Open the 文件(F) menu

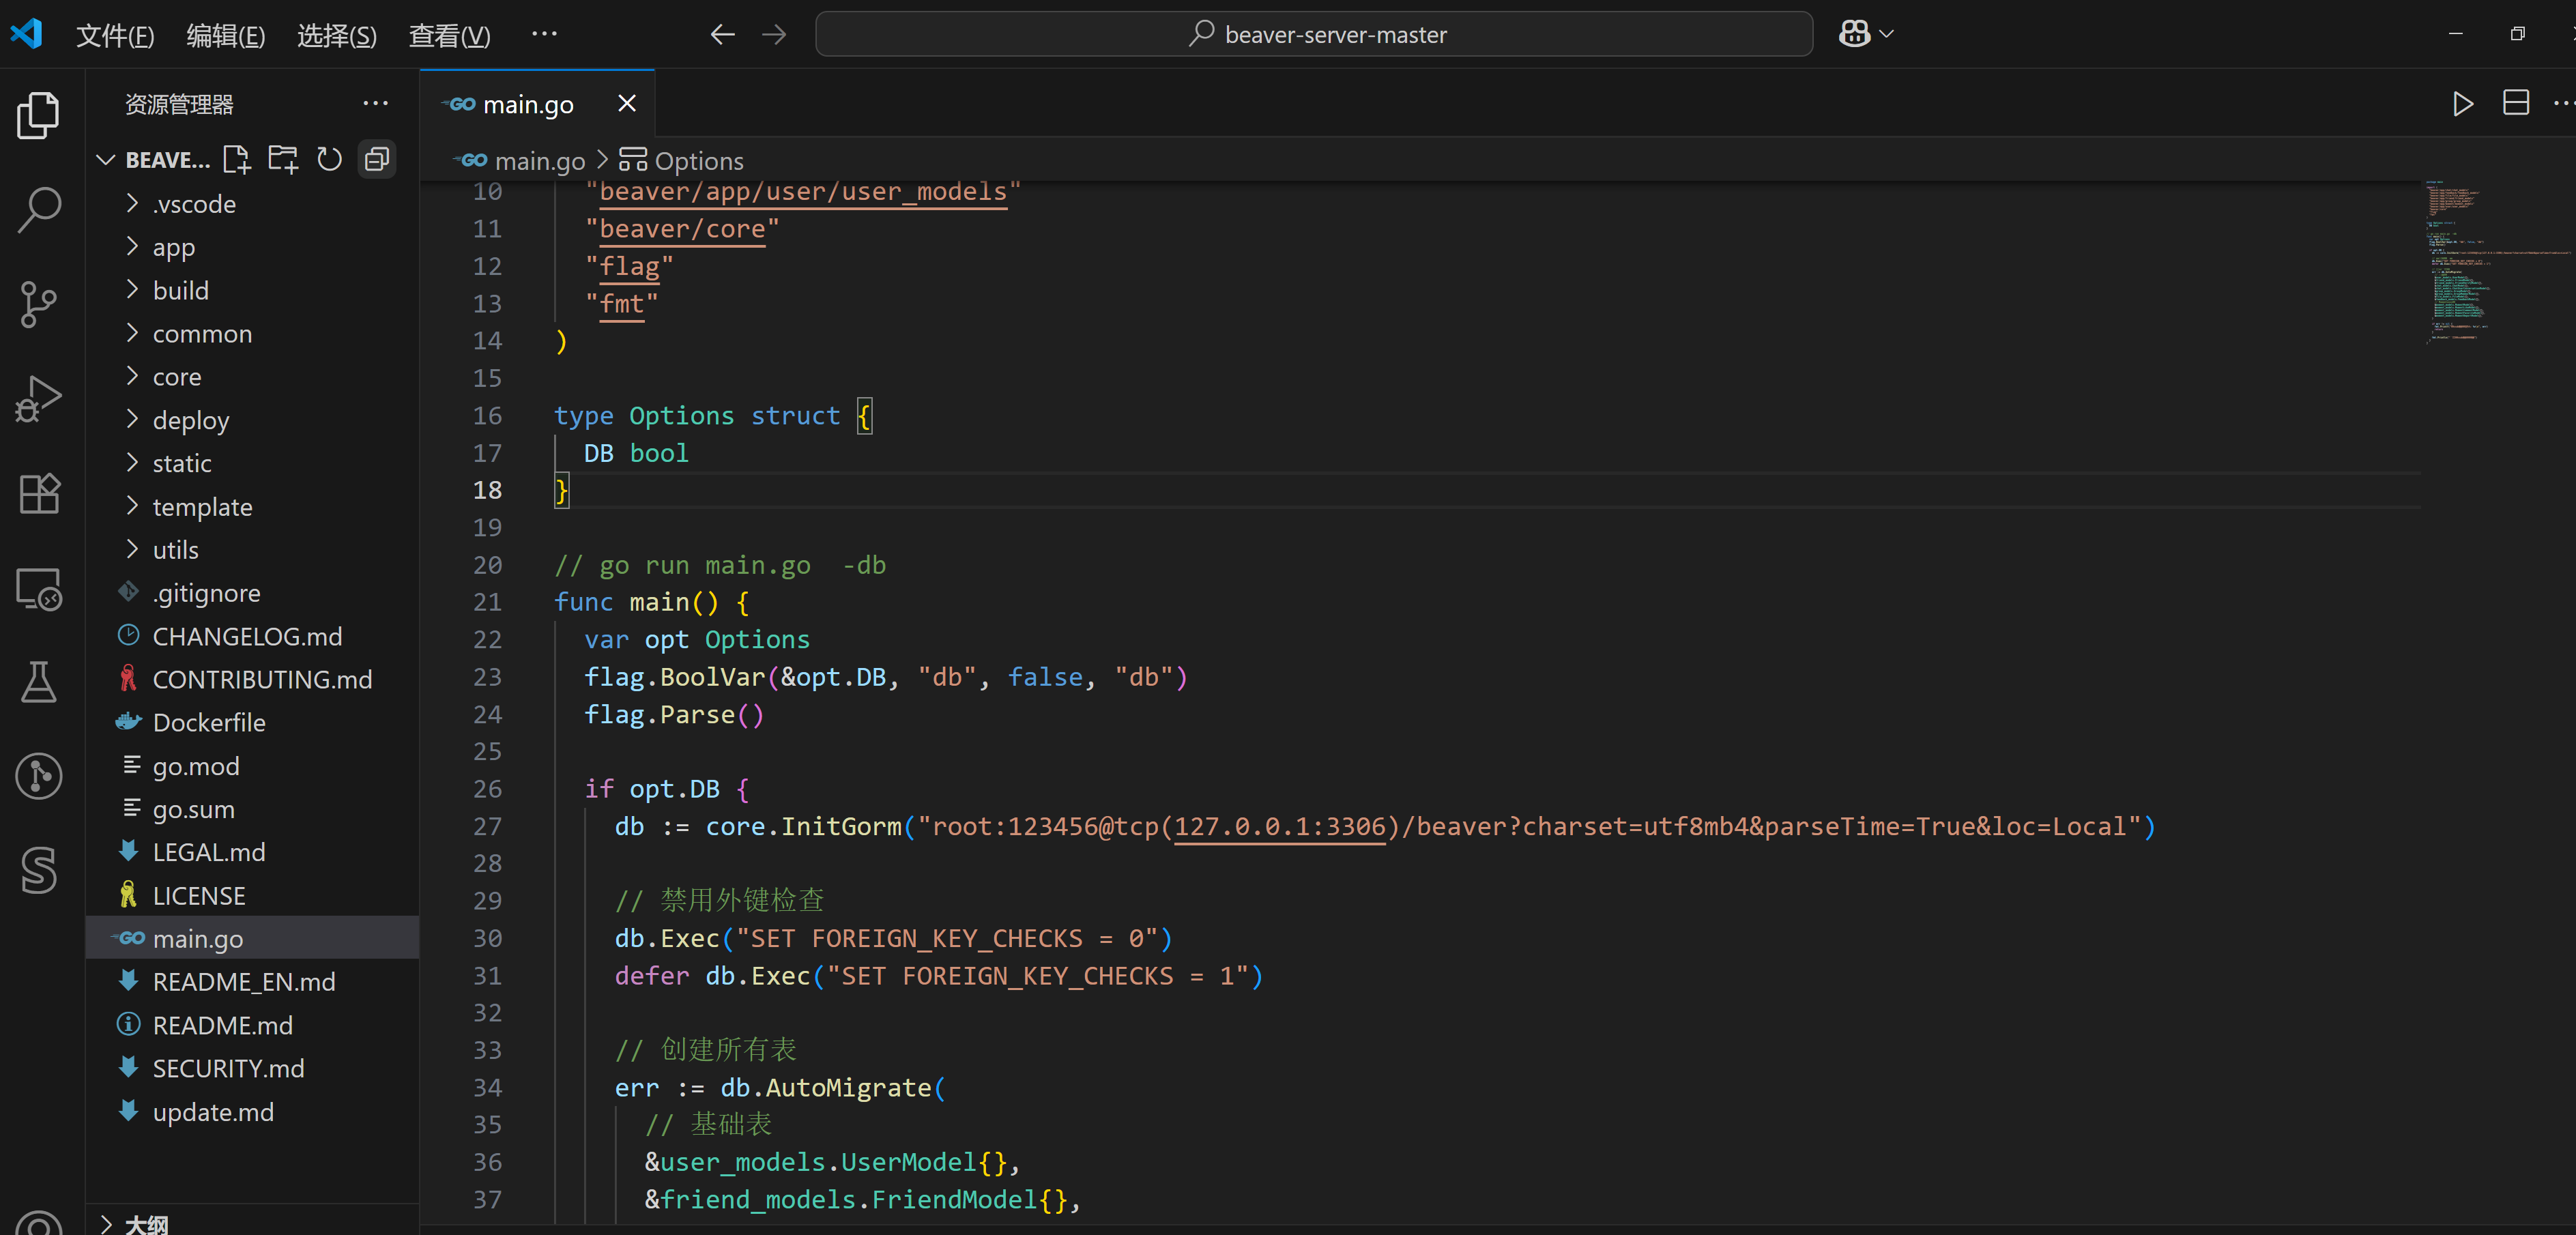[x=115, y=36]
